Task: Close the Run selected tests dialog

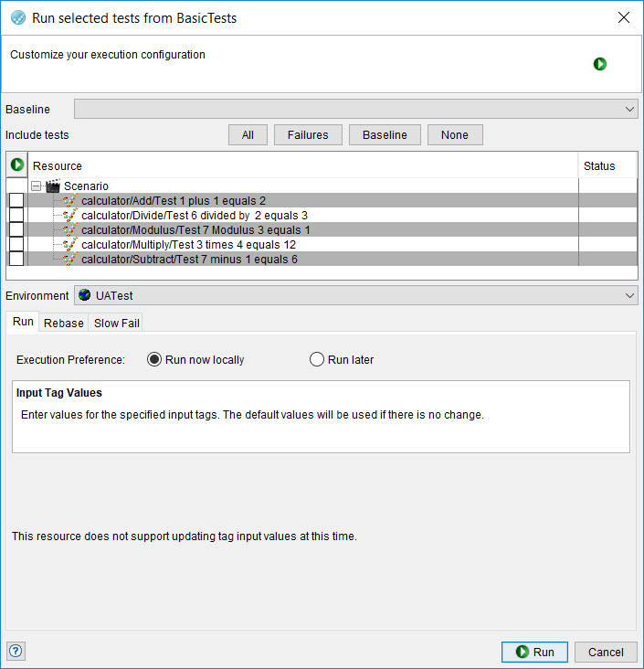Action: [x=624, y=17]
